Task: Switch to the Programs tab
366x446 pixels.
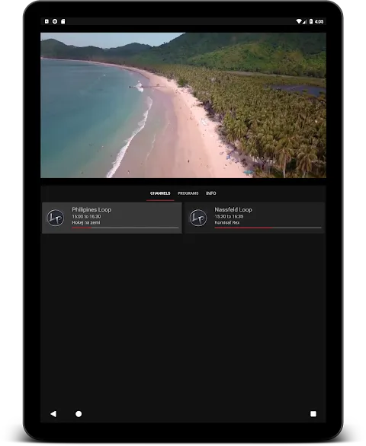Action: pos(188,193)
